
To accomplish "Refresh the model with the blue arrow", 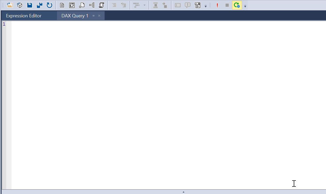I will coord(49,5).
